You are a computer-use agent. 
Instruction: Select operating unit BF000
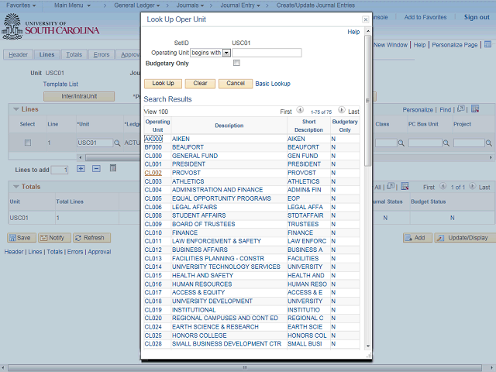point(153,147)
